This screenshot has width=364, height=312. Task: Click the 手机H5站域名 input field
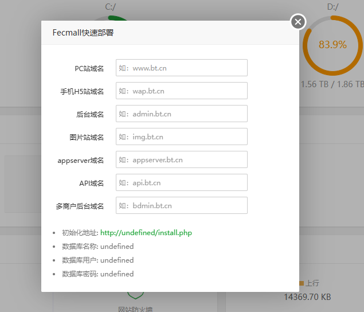182,91
